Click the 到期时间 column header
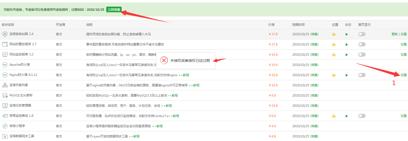Image resolution: width=408 pixels, height=141 pixels. click(298, 25)
